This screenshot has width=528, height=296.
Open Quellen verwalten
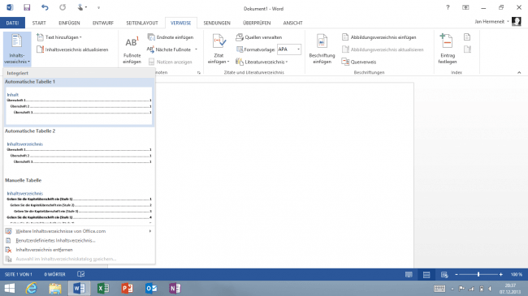tap(259, 37)
